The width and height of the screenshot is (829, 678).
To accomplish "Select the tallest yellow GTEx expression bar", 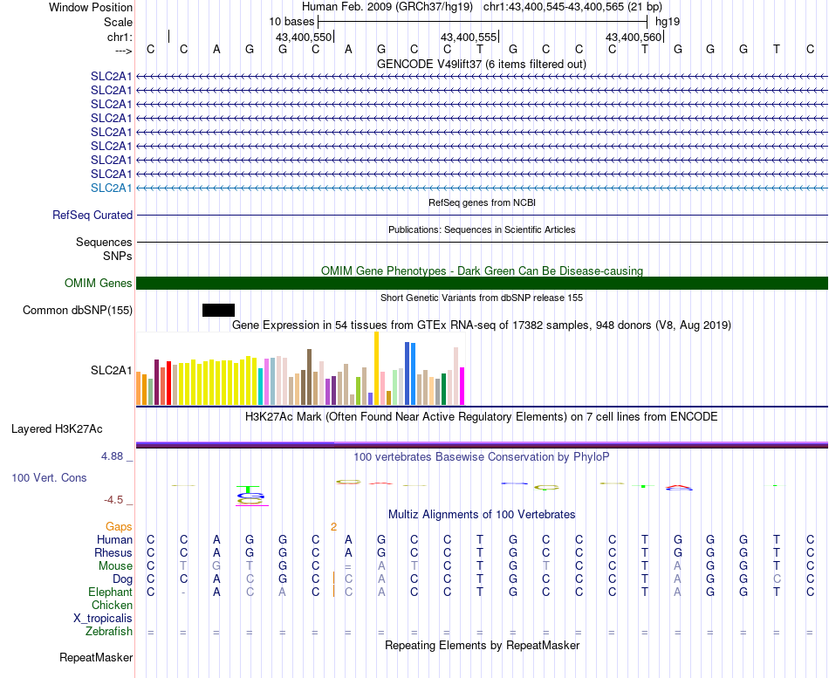I will coord(376,368).
